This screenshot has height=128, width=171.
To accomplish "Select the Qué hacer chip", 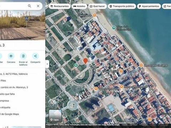I will point(97,6).
